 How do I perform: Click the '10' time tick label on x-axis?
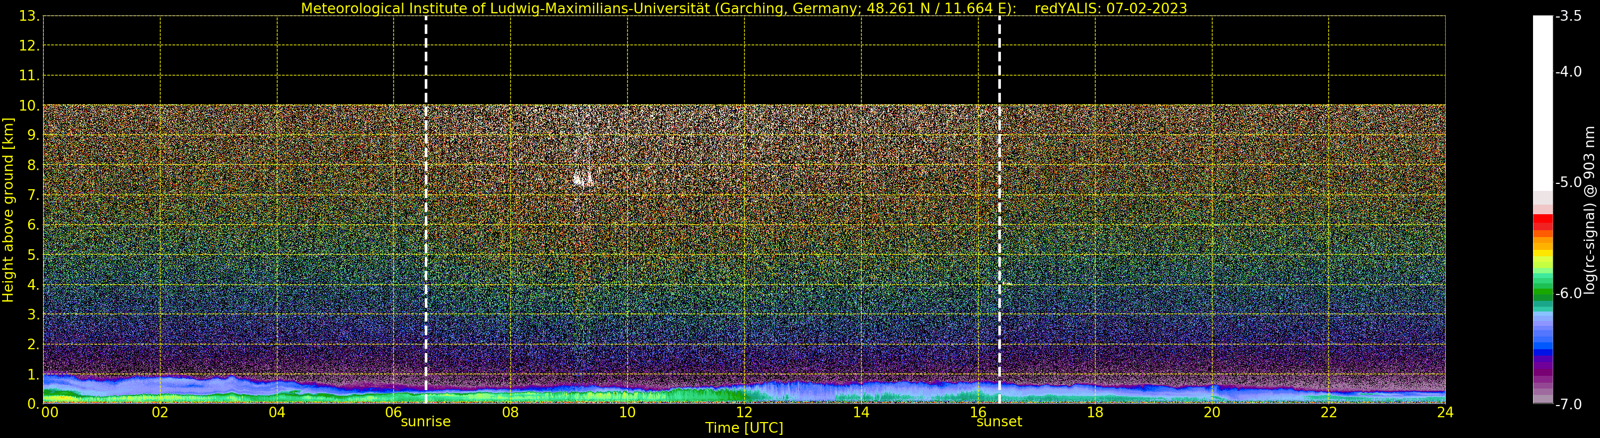[627, 412]
